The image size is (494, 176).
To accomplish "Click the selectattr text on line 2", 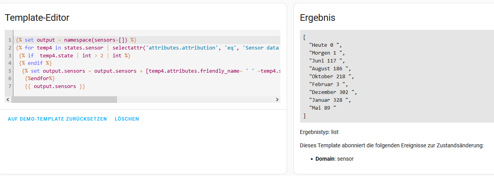I will pyautogui.click(x=128, y=48).
